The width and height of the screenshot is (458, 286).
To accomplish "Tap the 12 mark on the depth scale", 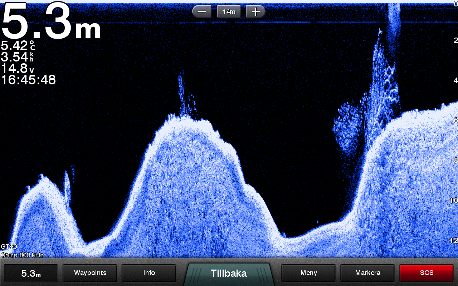I will coord(453,241).
